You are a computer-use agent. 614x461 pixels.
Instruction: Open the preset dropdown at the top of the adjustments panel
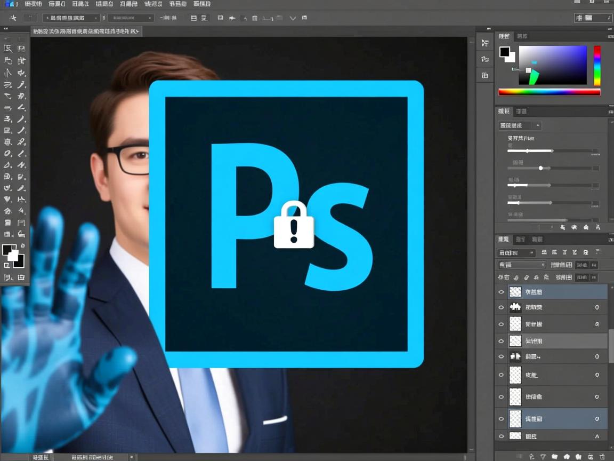[x=520, y=126]
